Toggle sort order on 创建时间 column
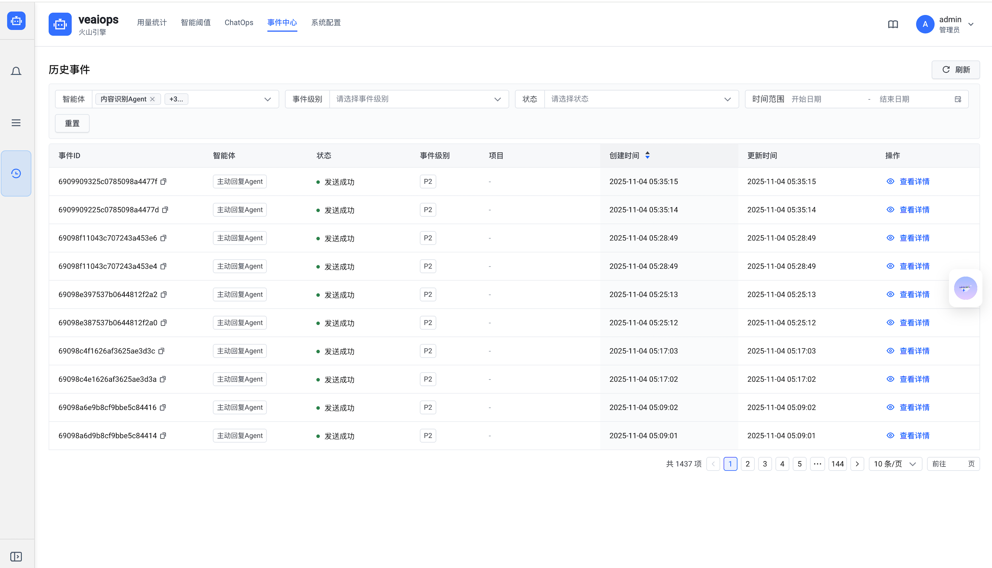This screenshot has height=568, width=992. click(x=647, y=155)
